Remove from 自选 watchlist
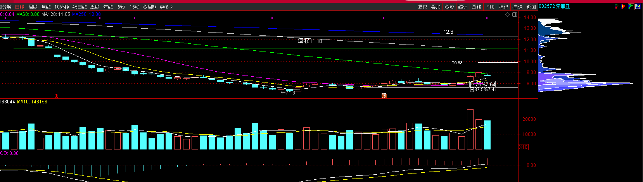Viewport: 643px width, 182px height. point(517,7)
